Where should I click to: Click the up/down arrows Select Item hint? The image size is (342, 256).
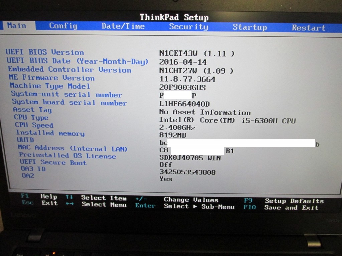(96, 198)
